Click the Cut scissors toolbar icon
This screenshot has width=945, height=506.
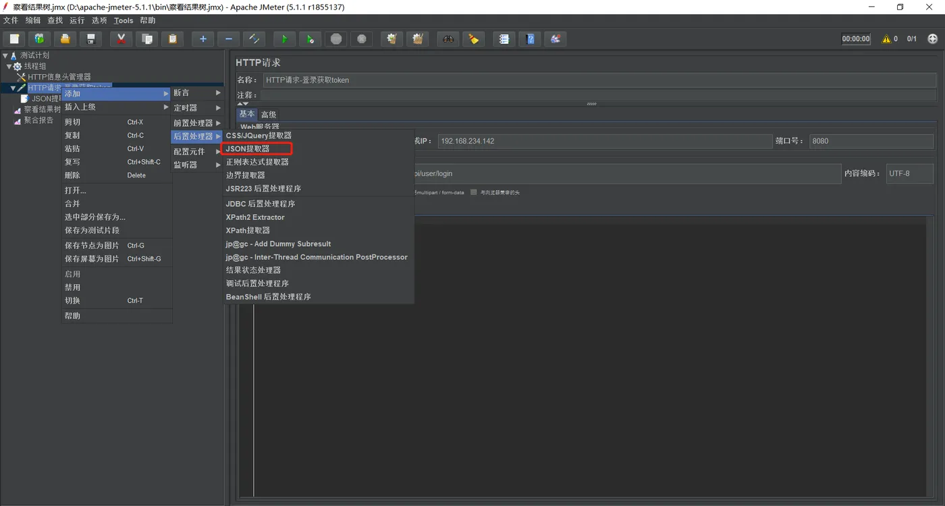click(x=121, y=39)
